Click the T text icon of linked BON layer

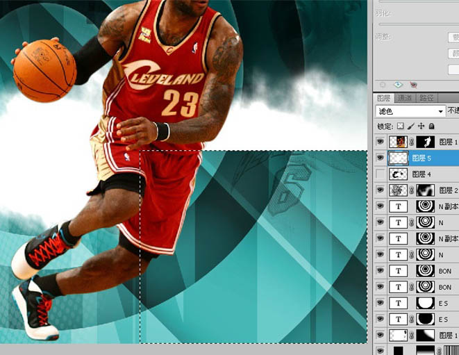tap(398, 287)
